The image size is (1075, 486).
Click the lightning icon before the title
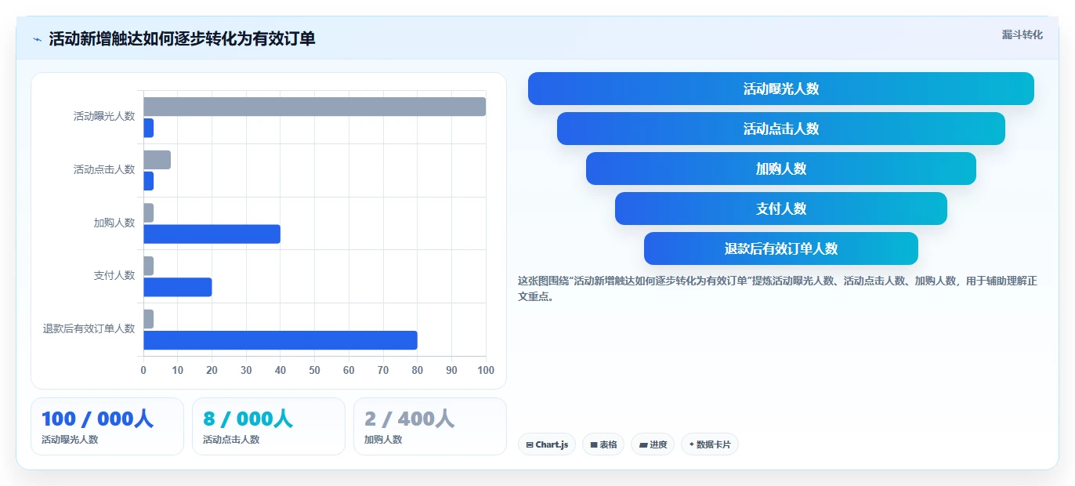(x=37, y=39)
